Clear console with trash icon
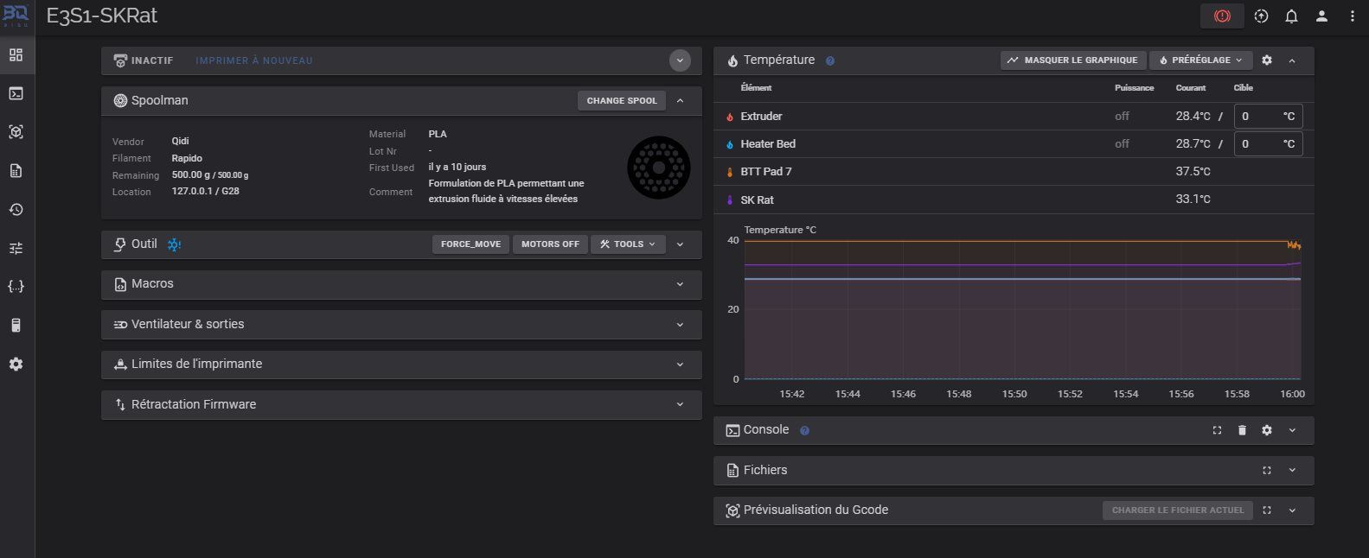 1242,430
